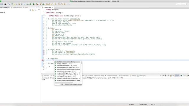Select codePointAt(int index) proposal
This screenshot has width=189, height=106.
[x=68, y=66]
